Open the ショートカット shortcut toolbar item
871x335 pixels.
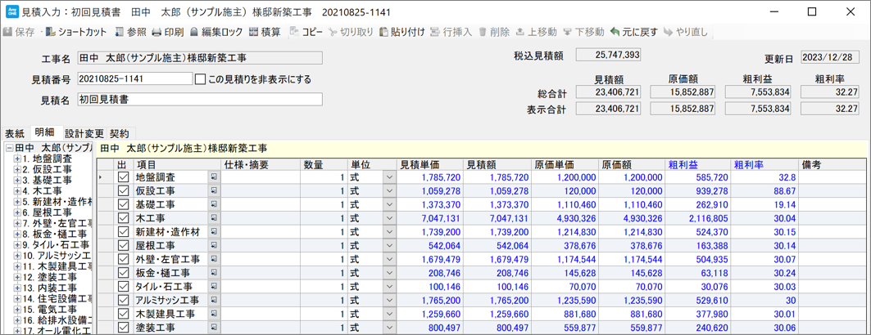tap(75, 32)
